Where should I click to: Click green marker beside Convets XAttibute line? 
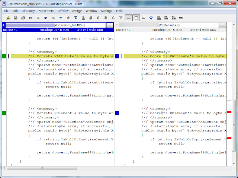tap(4, 56)
